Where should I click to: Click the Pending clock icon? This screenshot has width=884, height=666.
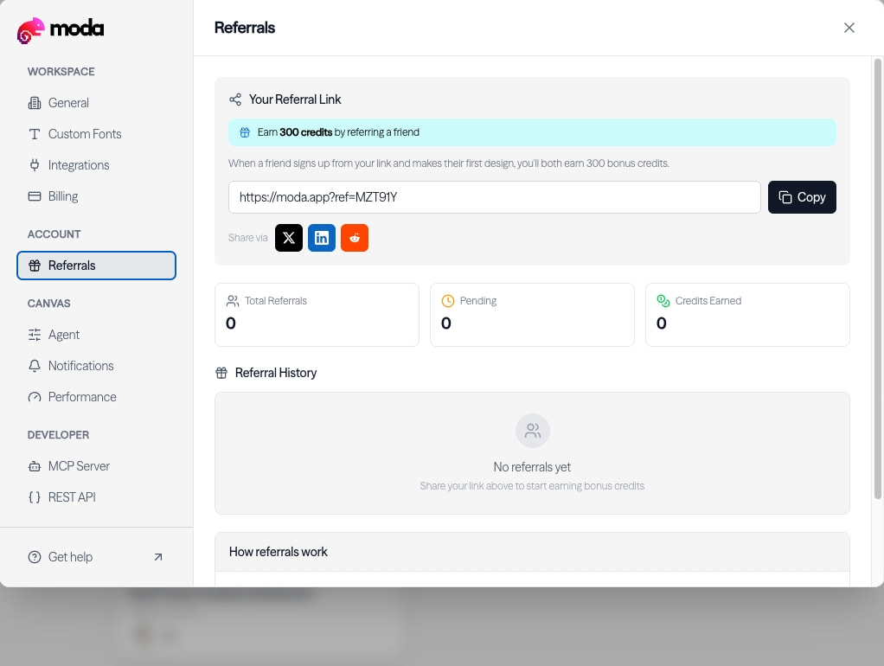pos(448,301)
